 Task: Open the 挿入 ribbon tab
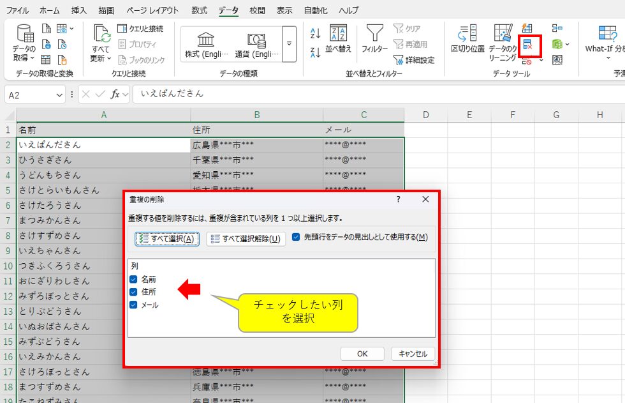79,11
